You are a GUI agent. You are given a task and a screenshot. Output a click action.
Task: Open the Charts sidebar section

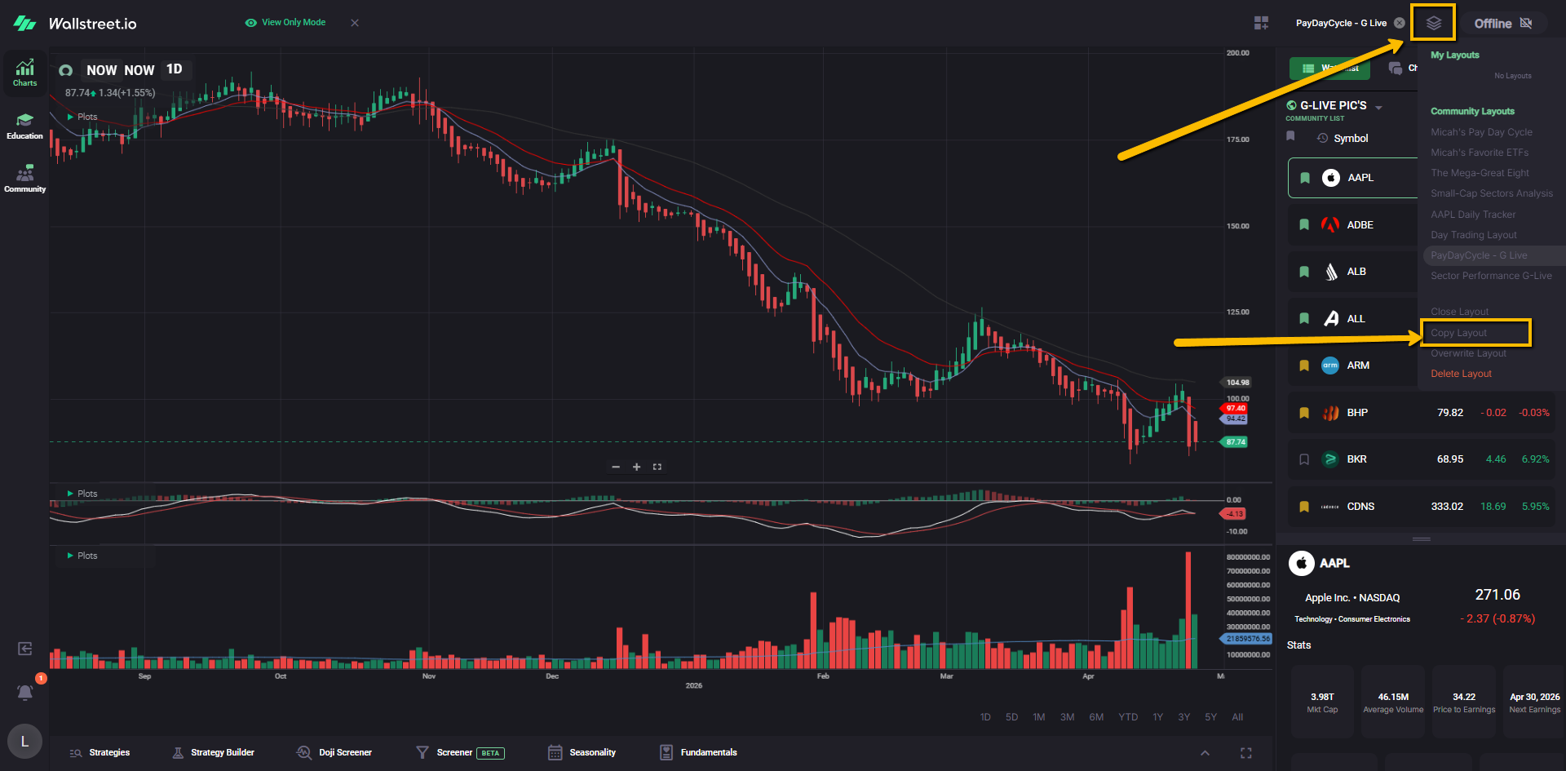coord(24,72)
